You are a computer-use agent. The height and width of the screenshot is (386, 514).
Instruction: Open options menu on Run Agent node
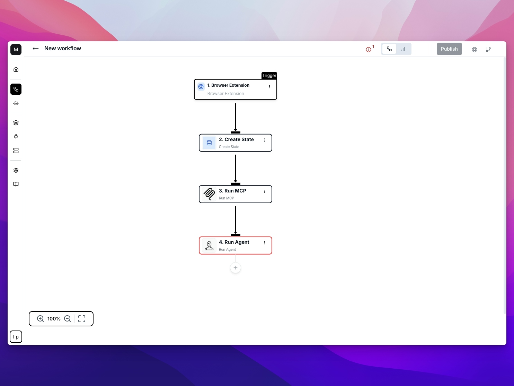pyautogui.click(x=265, y=243)
